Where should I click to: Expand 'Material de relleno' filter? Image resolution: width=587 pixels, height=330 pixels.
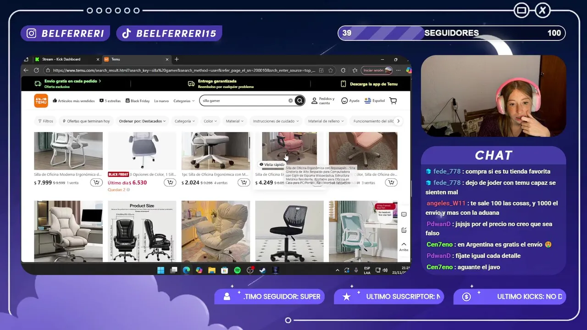326,121
